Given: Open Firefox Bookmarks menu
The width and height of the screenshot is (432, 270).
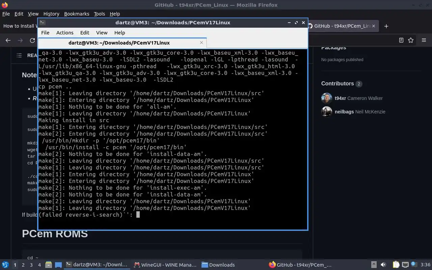Looking at the screenshot, I should coord(77,14).
